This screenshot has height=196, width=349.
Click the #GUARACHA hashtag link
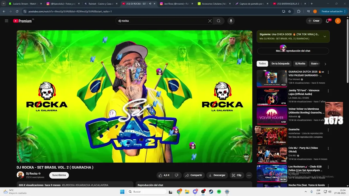pyautogui.click(x=83, y=185)
